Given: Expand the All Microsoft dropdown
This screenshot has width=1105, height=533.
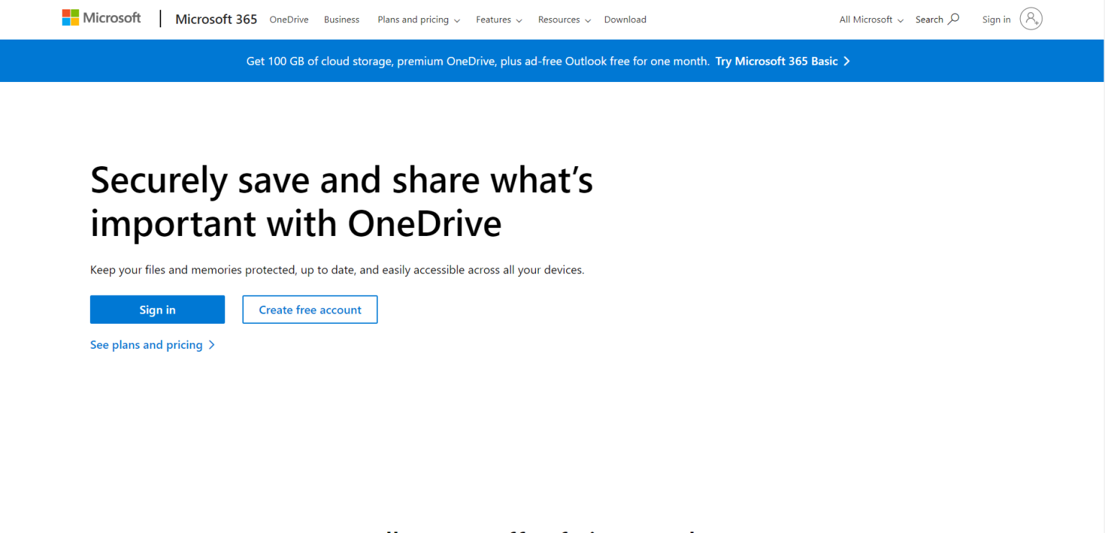Looking at the screenshot, I should [866, 19].
